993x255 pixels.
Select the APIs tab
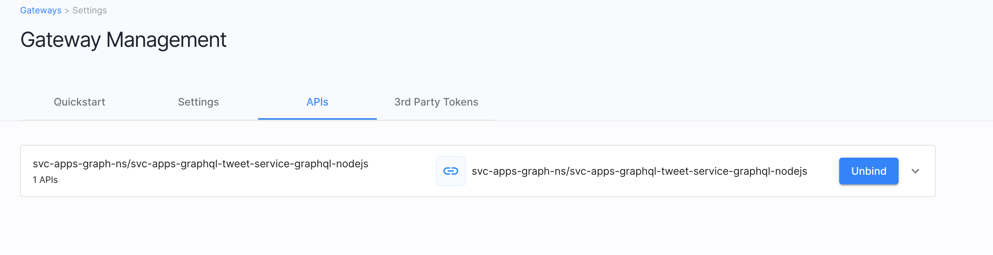pos(317,102)
